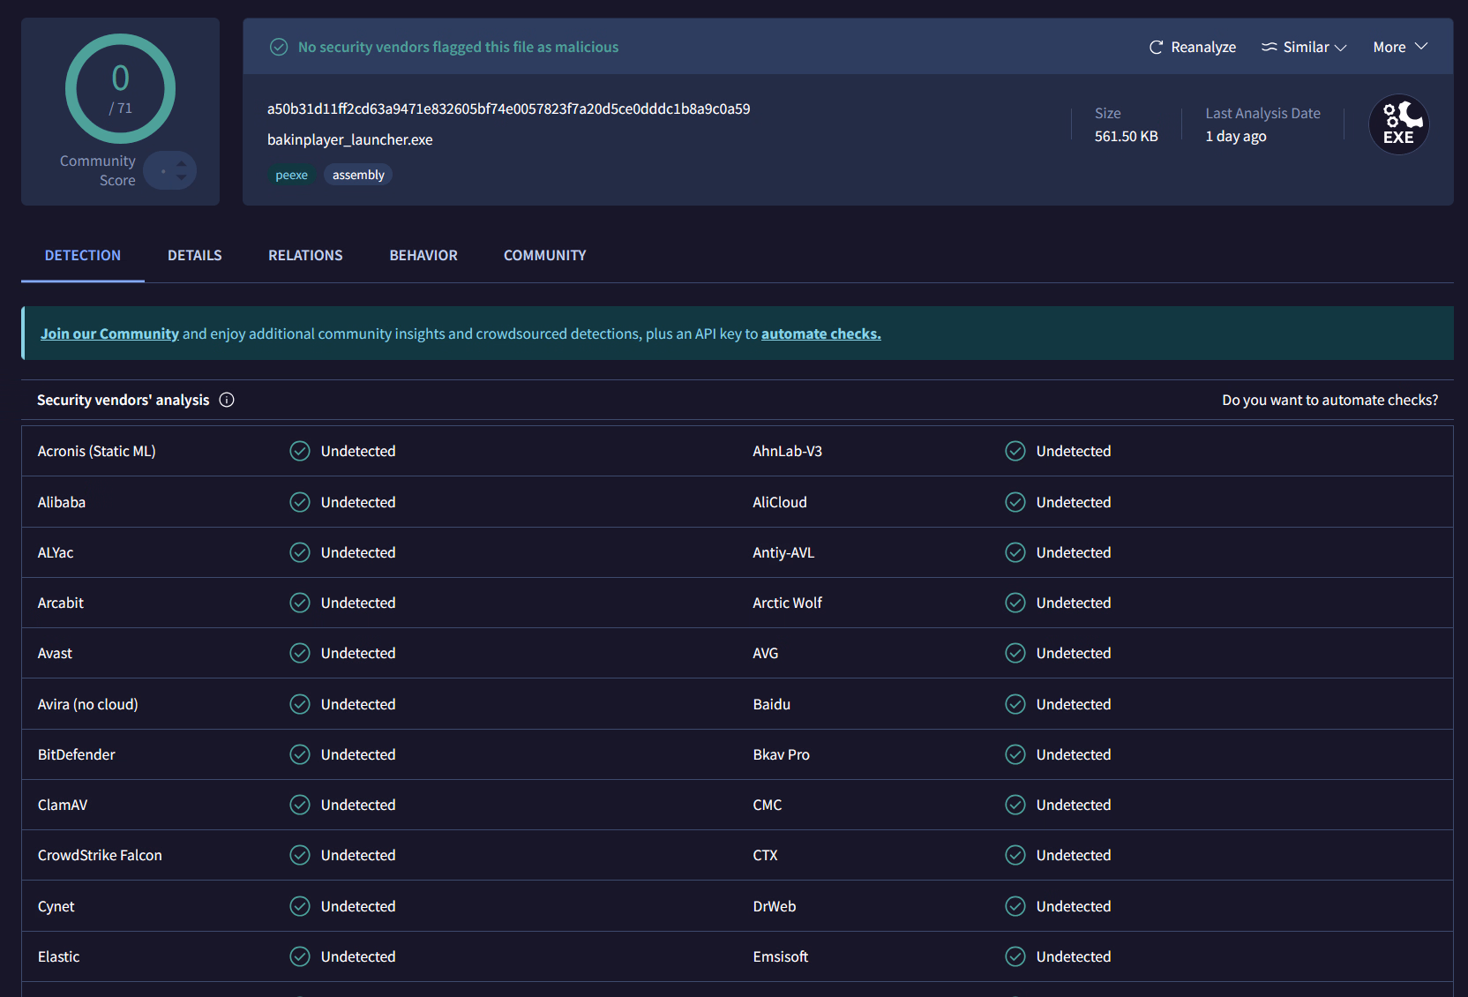
Task: Click the Arcabit undetected check icon
Action: tap(300, 603)
